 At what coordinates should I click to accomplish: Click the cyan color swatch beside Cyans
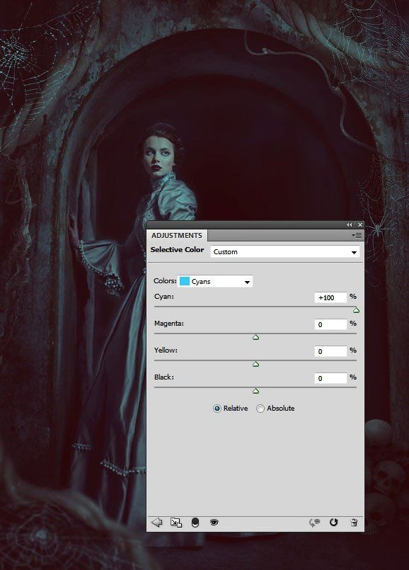pyautogui.click(x=185, y=281)
